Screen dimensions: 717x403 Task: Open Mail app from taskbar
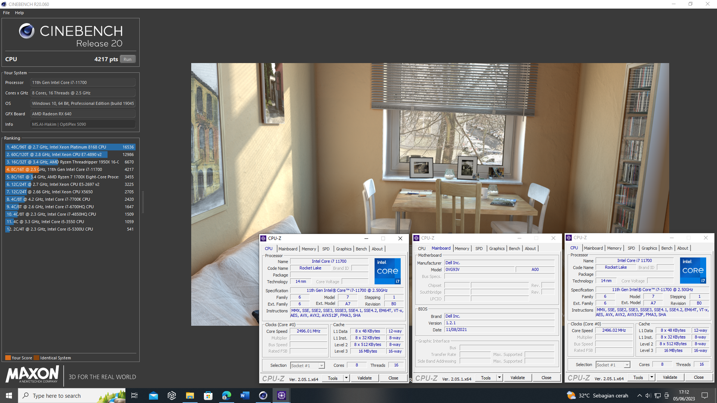pos(153,396)
